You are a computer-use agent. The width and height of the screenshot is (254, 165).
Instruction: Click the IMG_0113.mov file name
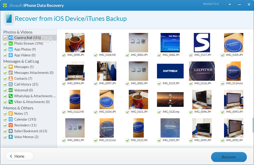[x=107, y=140]
